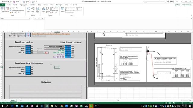Add a new sheet
This screenshot has height=108, width=193.
[21, 100]
